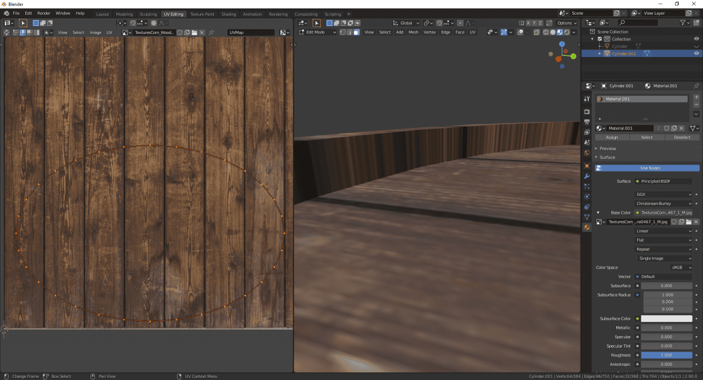Click Select button in material panel

647,137
